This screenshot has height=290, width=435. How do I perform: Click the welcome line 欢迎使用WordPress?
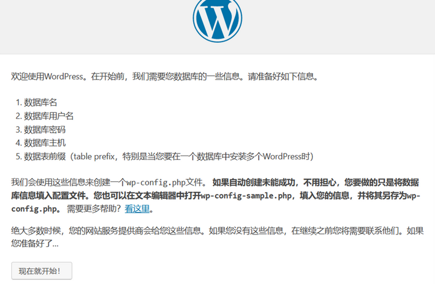165,76
